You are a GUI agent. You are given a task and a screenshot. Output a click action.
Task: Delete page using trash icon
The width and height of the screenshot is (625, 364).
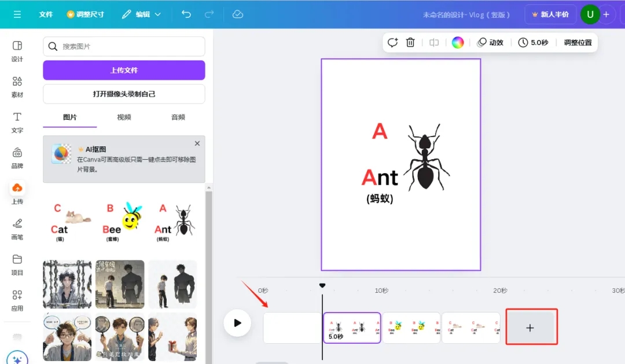click(410, 42)
